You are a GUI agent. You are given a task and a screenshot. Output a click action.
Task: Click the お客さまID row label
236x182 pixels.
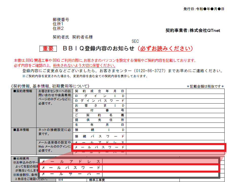[99, 106]
